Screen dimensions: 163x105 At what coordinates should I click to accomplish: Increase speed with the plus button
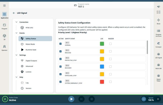click(158, 99)
